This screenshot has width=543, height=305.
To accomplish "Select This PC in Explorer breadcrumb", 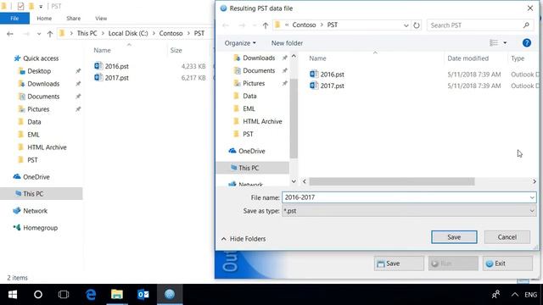I will tap(87, 33).
